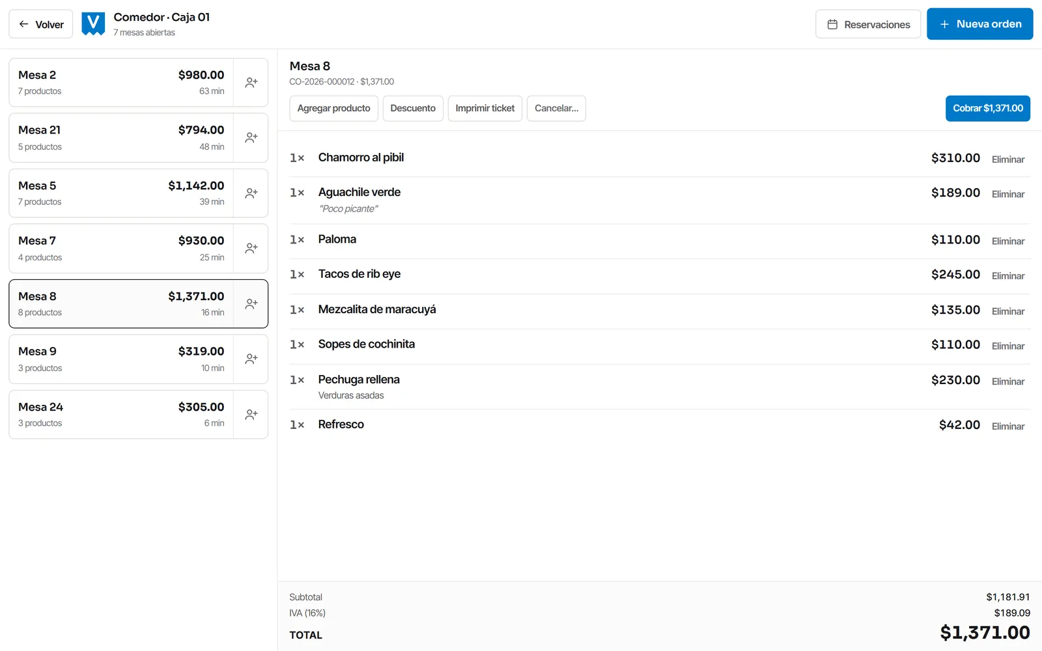Remove Pechuga rellena with Eliminar

click(x=1007, y=381)
